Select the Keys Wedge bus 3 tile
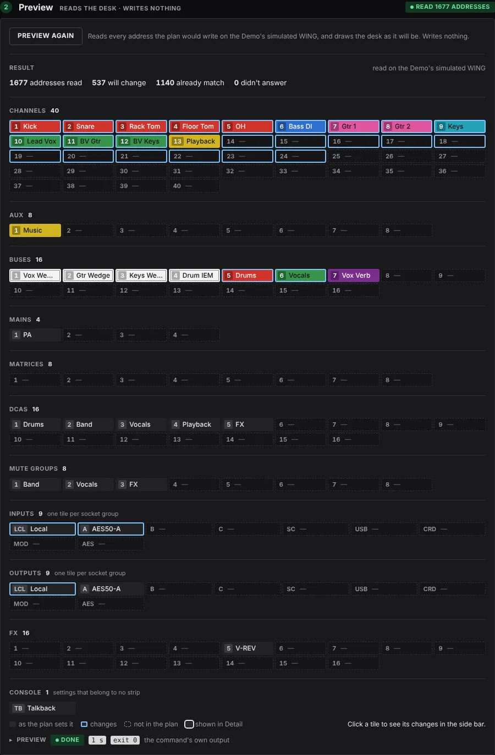Image resolution: width=495 pixels, height=755 pixels. coord(141,275)
